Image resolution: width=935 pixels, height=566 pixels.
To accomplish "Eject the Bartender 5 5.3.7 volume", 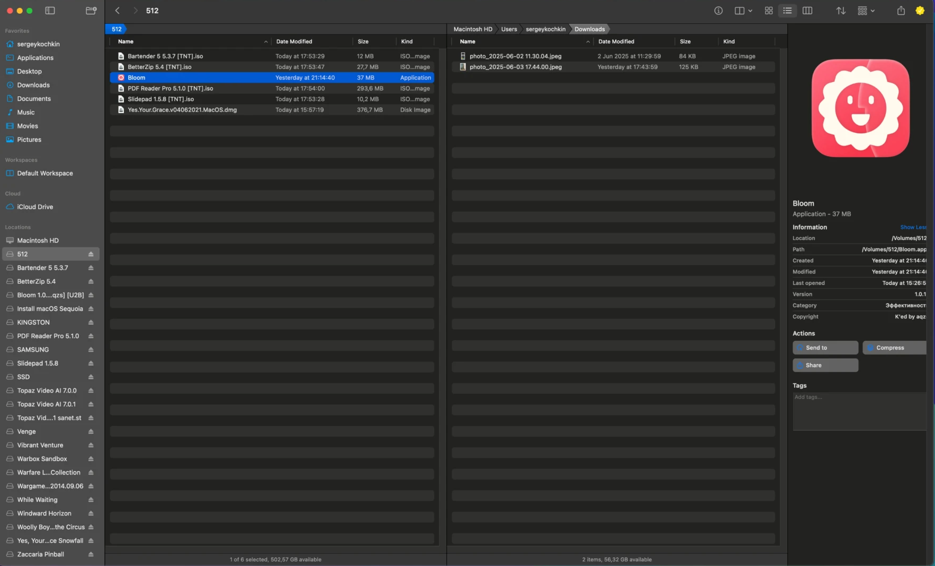I will click(x=91, y=268).
